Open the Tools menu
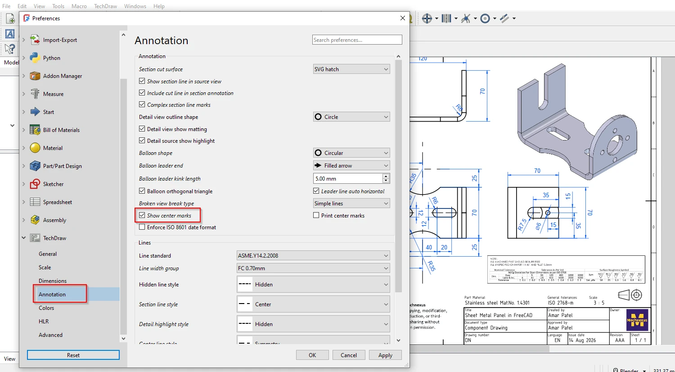This screenshot has width=675, height=372. [58, 6]
